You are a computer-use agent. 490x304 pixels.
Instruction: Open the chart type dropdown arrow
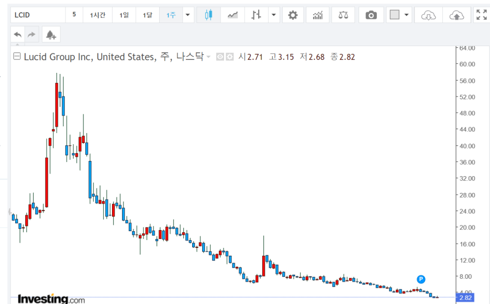(x=274, y=15)
